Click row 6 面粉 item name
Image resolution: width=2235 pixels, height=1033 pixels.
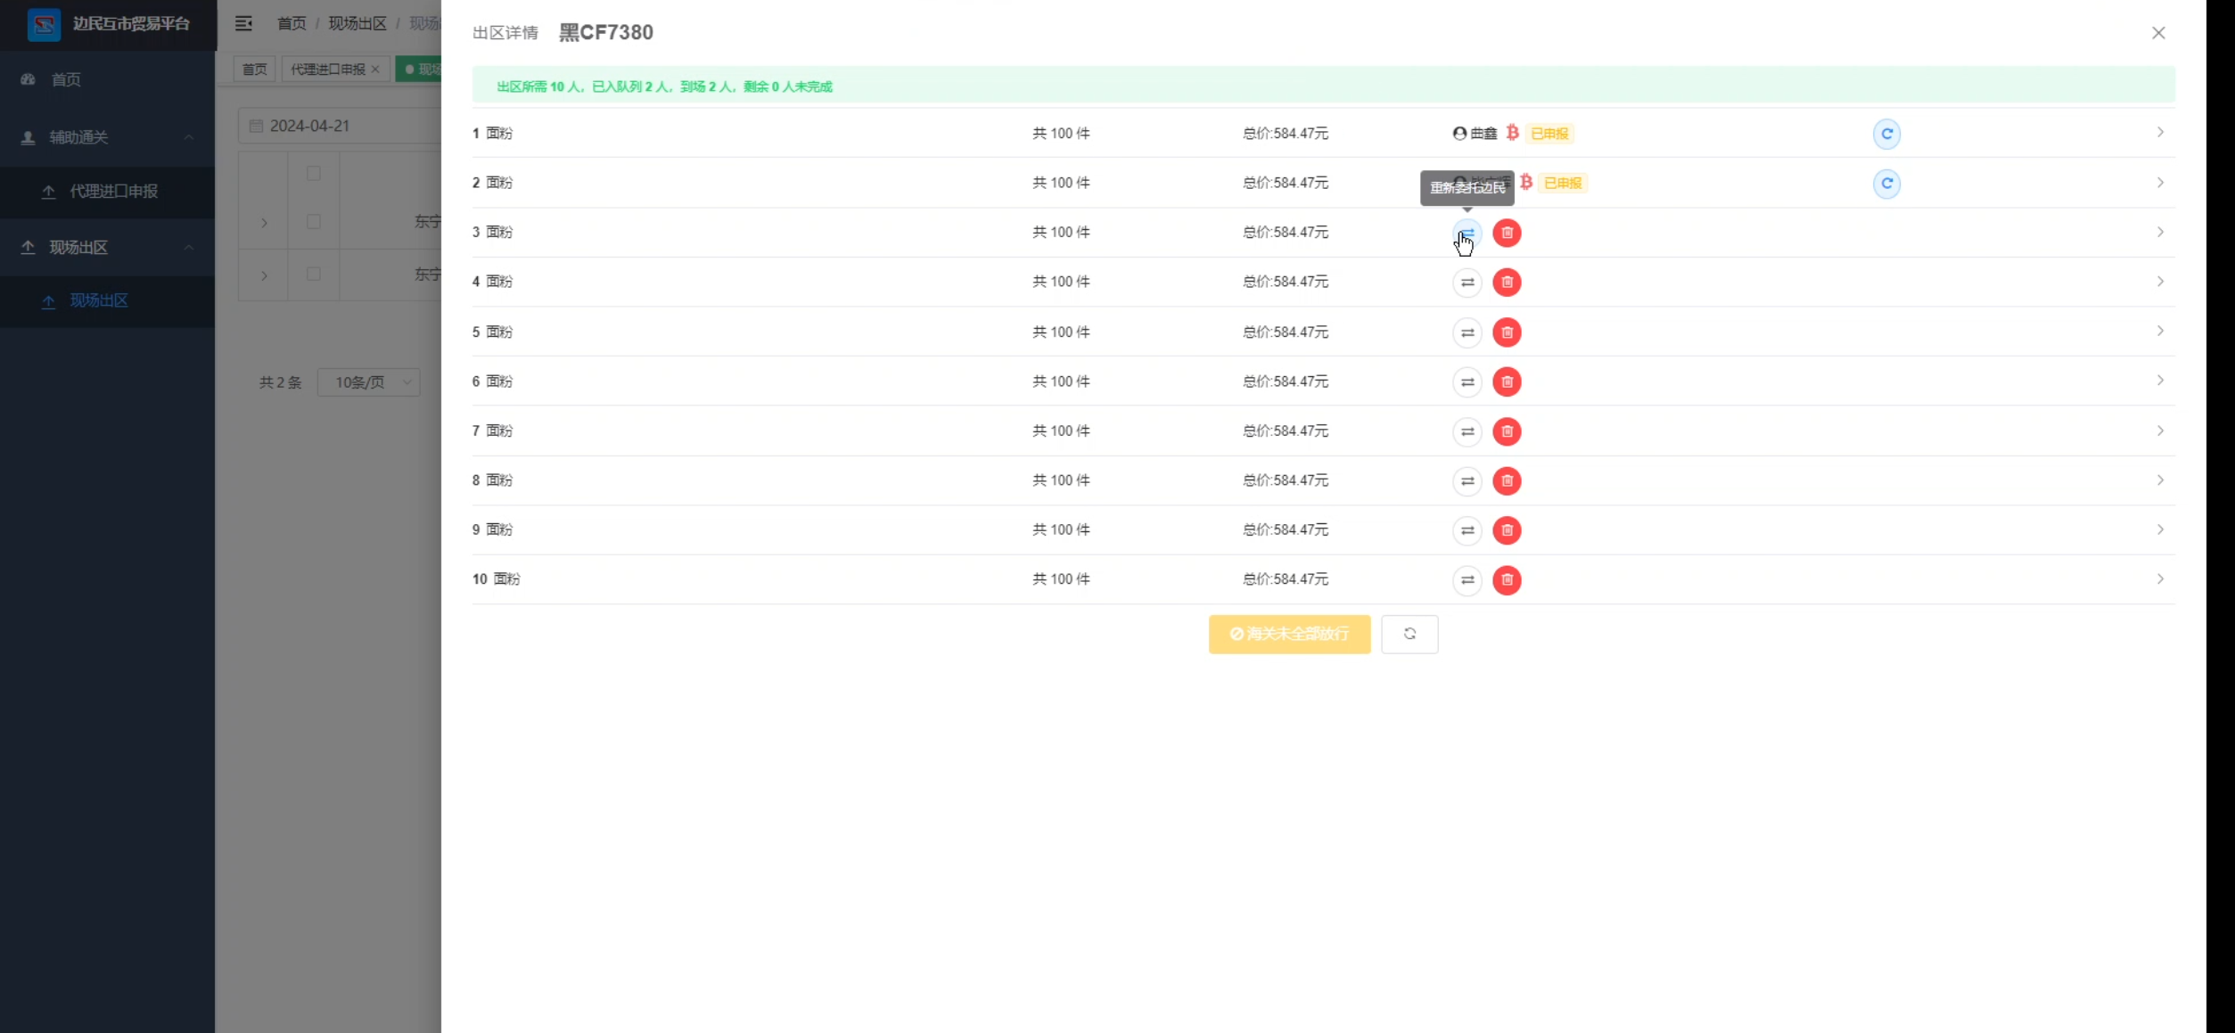499,381
